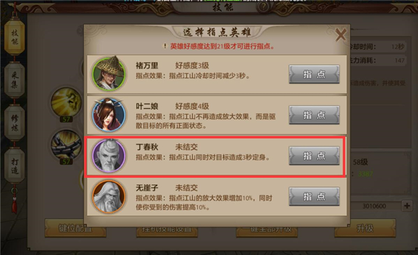
Task: Switch to the 打造 lantern tab
Action: [15, 166]
